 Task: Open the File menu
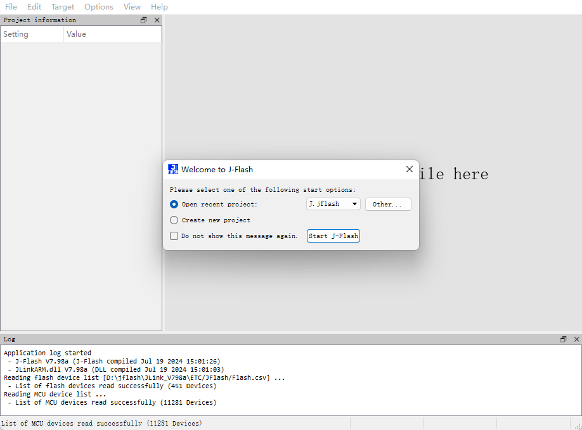click(x=11, y=7)
